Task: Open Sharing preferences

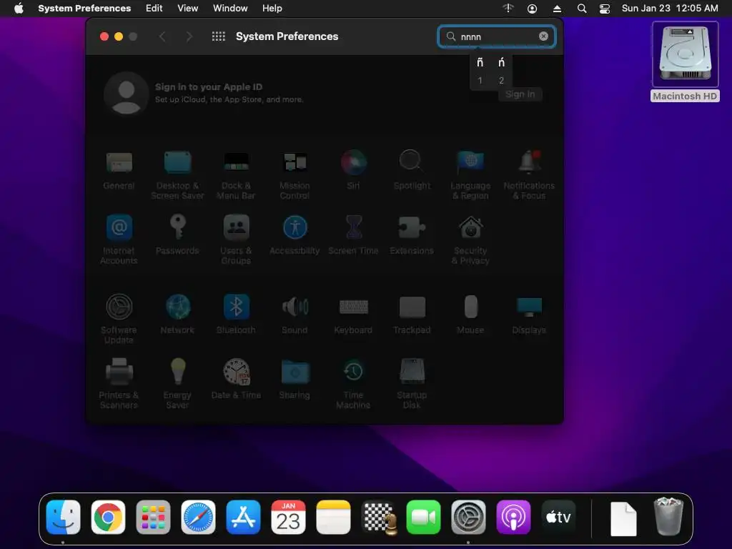Action: tap(295, 379)
